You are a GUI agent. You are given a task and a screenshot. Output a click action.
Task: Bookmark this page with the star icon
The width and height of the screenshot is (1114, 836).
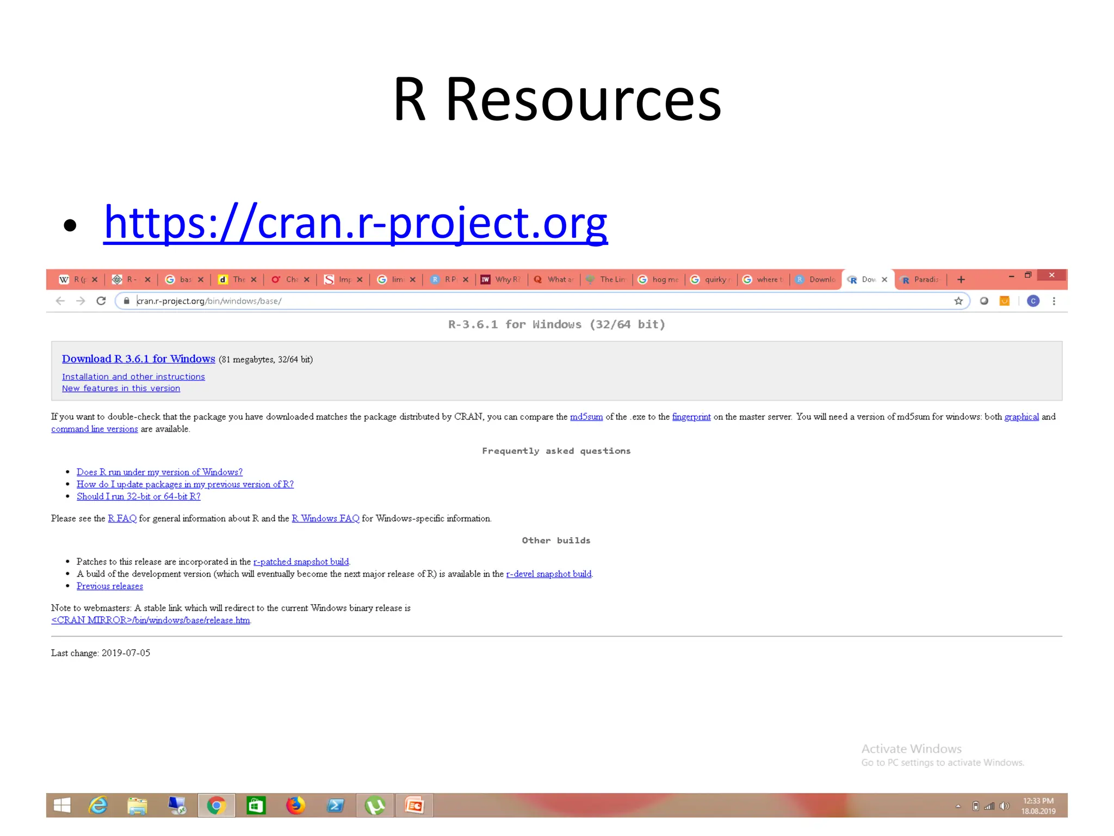click(x=958, y=301)
